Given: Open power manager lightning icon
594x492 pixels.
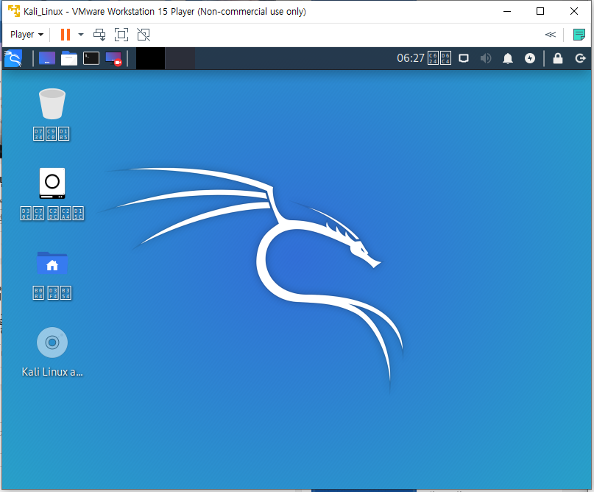Looking at the screenshot, I should tap(530, 58).
